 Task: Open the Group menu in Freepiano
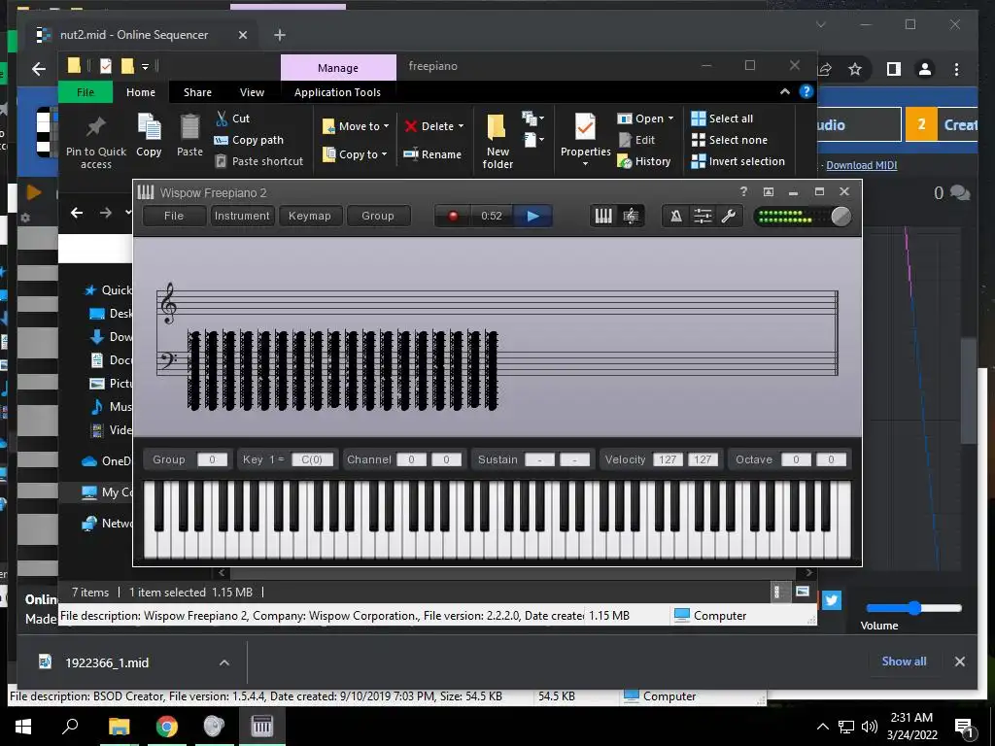(x=378, y=216)
